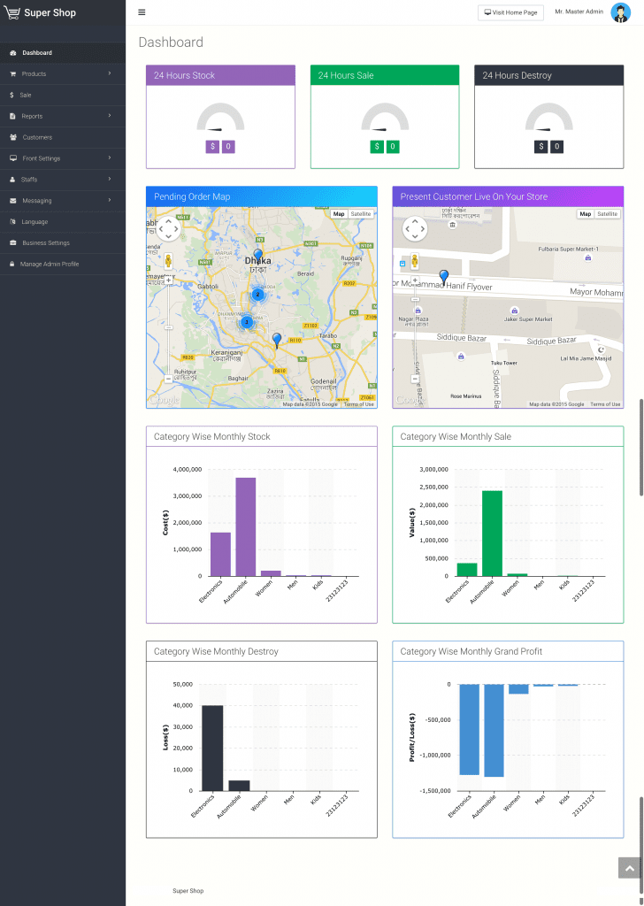Click the Language icon in sidebar

(12, 222)
